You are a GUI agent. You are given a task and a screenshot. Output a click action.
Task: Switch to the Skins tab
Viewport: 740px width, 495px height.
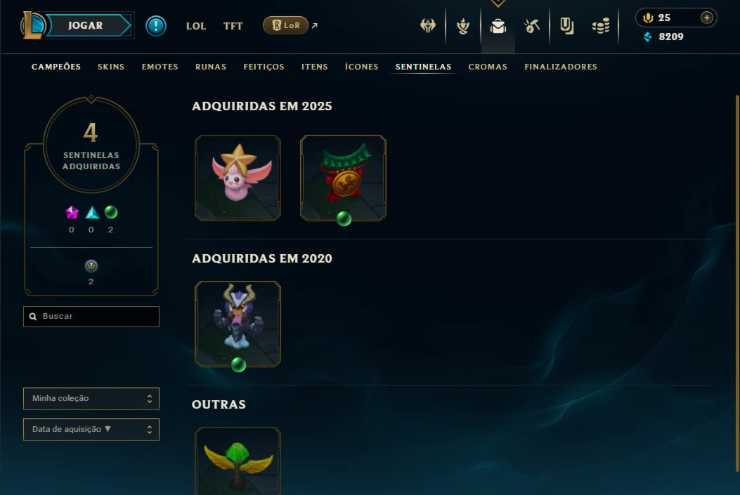111,67
